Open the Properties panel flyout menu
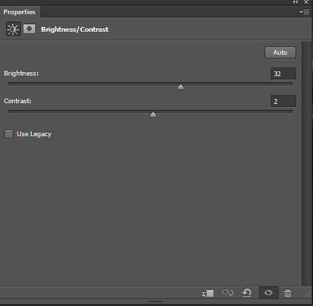The image size is (313, 306). tap(304, 11)
